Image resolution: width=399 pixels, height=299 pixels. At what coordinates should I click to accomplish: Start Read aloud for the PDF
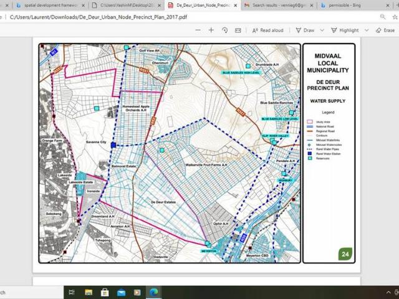(268, 30)
